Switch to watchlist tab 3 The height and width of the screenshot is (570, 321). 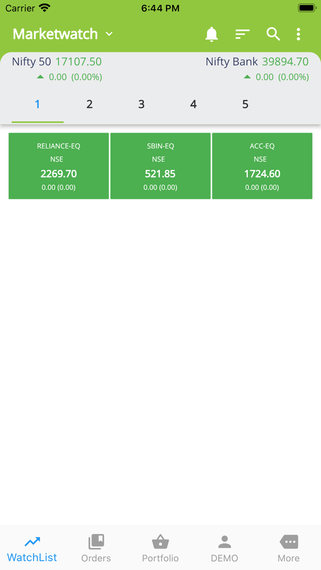click(x=141, y=104)
